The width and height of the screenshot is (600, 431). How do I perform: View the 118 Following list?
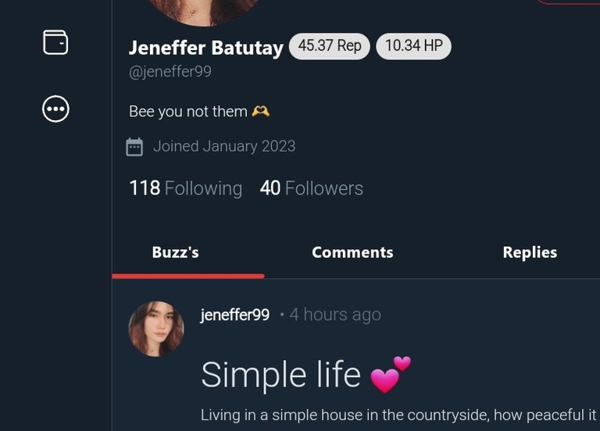pos(186,188)
